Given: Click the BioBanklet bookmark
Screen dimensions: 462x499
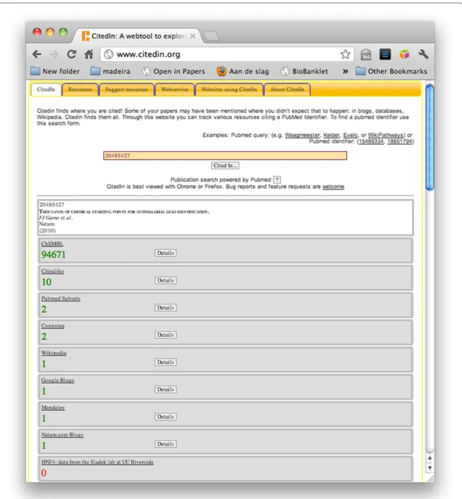Looking at the screenshot, I should (304, 71).
